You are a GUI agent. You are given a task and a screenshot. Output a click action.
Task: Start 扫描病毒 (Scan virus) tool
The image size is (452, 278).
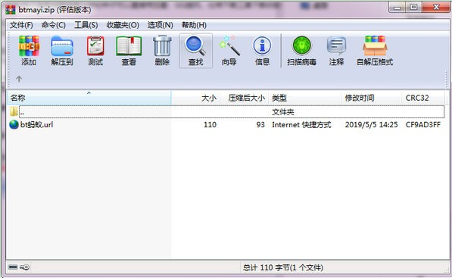tap(301, 51)
